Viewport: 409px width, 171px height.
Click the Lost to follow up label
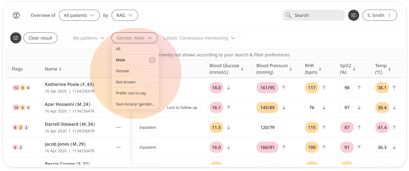coord(182,107)
